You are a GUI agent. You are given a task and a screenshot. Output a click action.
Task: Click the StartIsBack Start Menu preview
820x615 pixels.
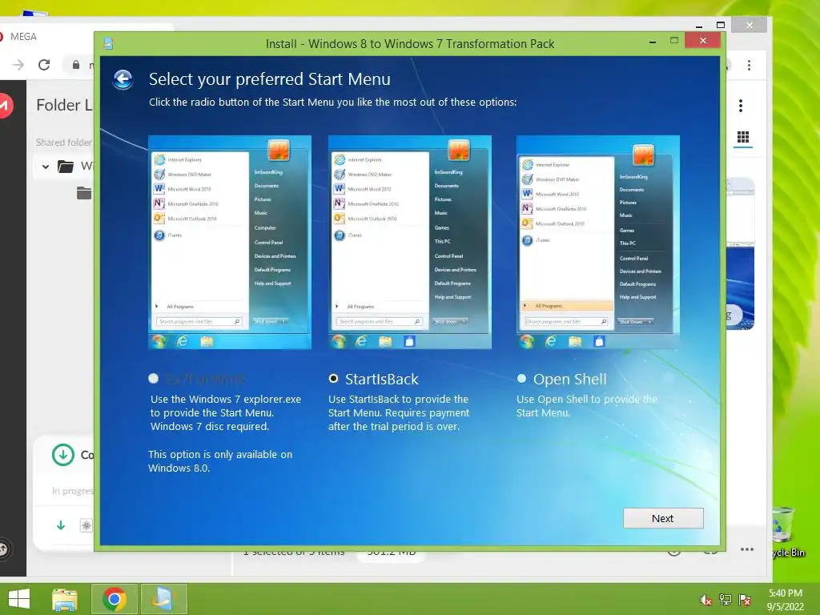[409, 242]
